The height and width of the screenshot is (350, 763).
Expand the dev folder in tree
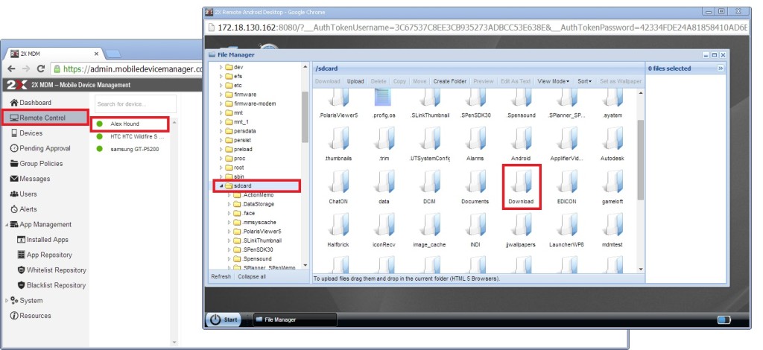pos(221,67)
